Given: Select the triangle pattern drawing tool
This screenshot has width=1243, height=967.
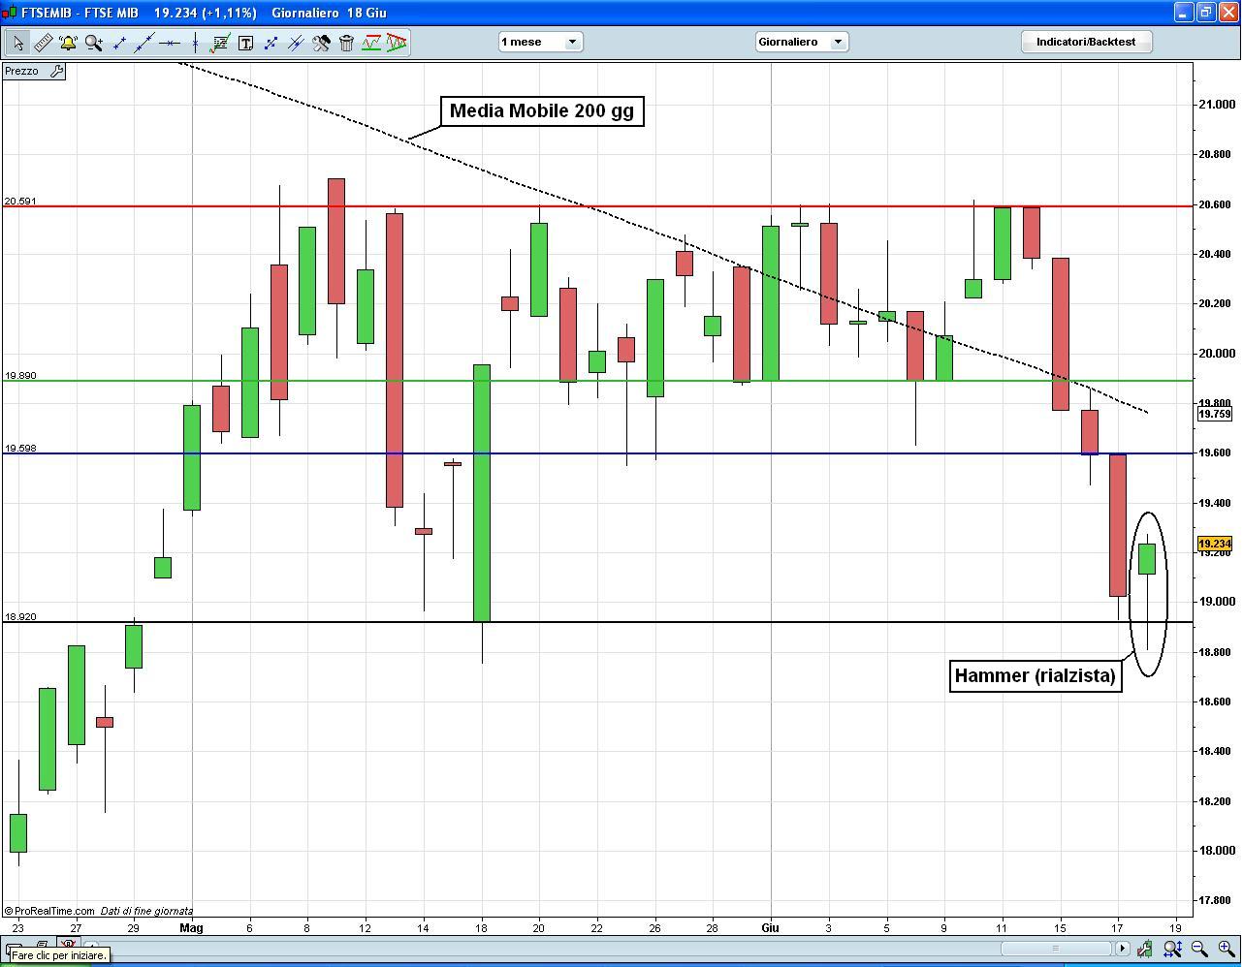Looking at the screenshot, I should pyautogui.click(x=397, y=43).
